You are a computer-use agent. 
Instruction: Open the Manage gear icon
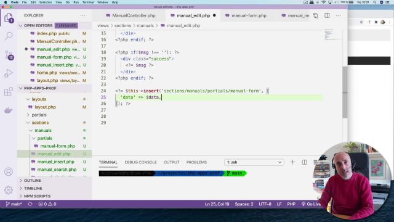pyautogui.click(x=9, y=190)
